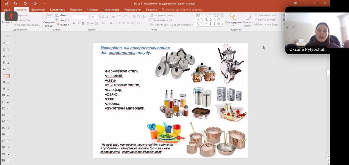Image resolution: width=349 pixels, height=165 pixels.
Task: Open the Шрифт group dialog launcher
Action: (115, 30)
